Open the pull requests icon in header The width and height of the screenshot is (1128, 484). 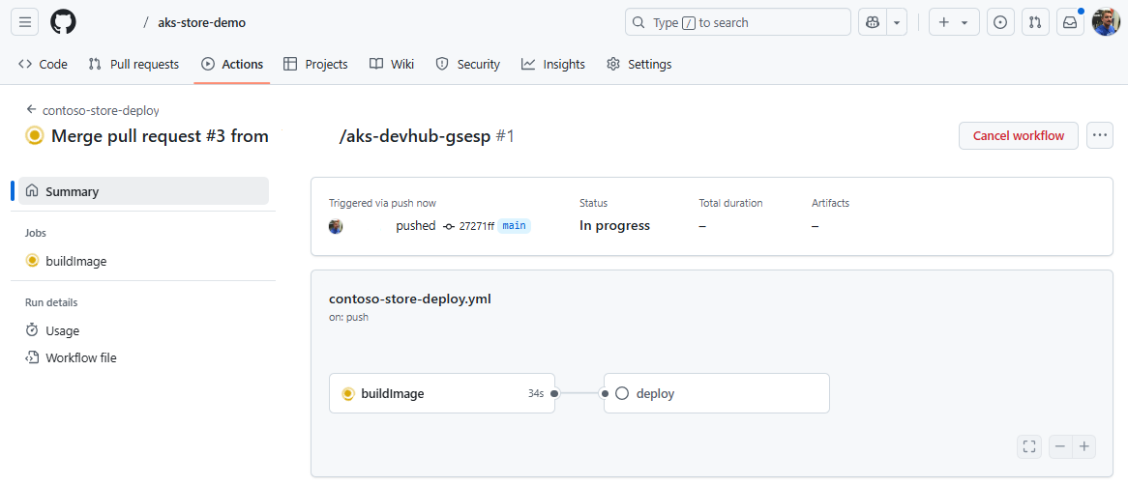(x=1035, y=22)
